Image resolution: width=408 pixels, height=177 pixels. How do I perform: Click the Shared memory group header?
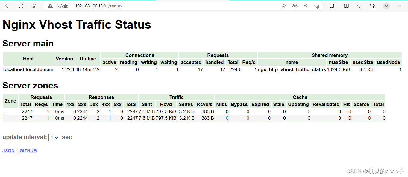tap(330, 55)
